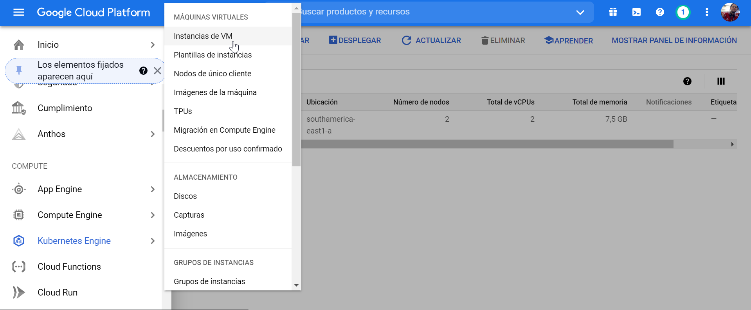Click the ELIMINAR trash button
Viewport: 751px width, 310px height.
pos(503,40)
